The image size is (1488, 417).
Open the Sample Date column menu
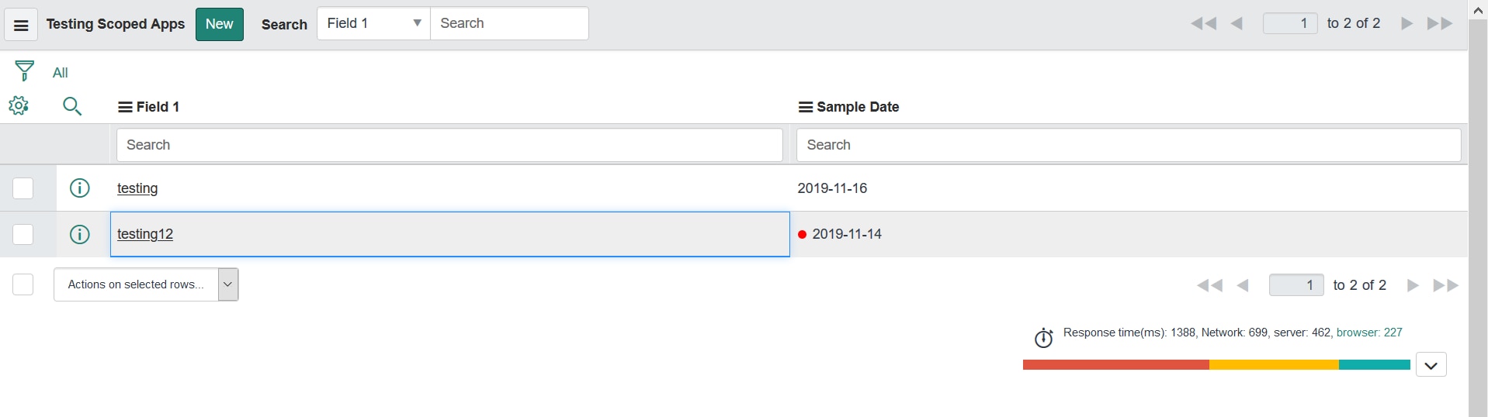click(806, 107)
